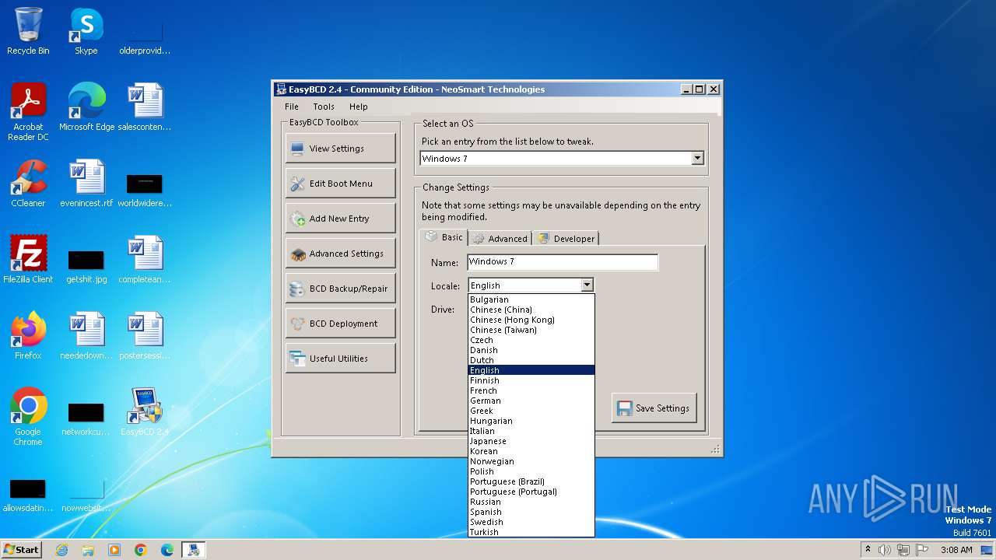Select Chinese (China) locale

click(x=531, y=310)
